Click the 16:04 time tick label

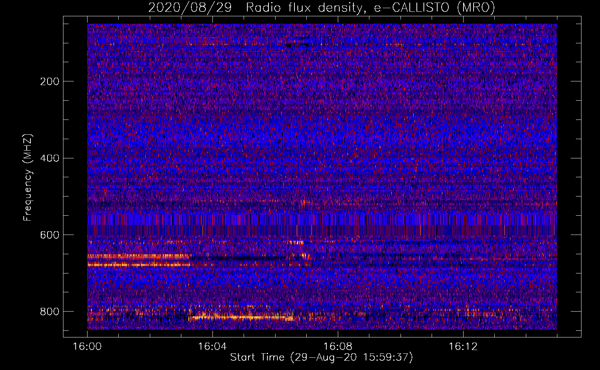tap(212, 347)
